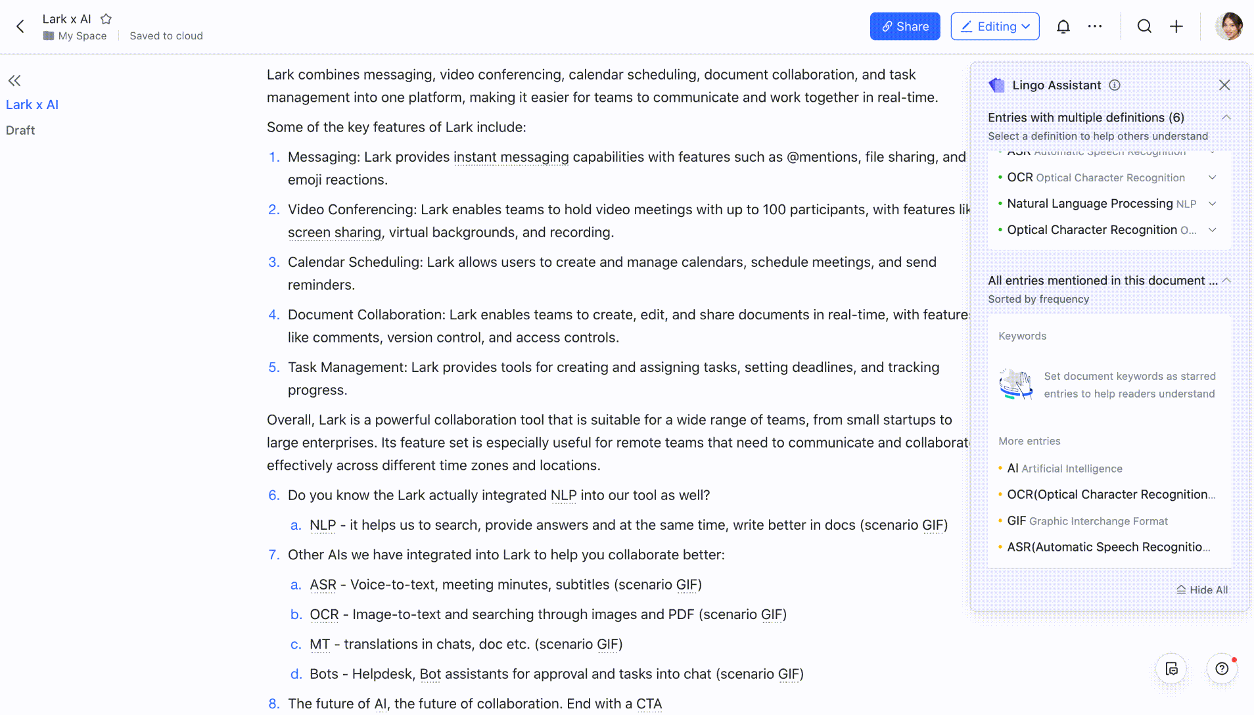The width and height of the screenshot is (1254, 715).
Task: Hide All entries in Lingo Assistant
Action: coord(1202,589)
